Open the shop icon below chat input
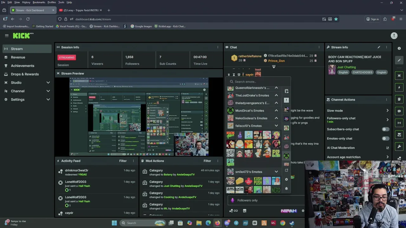The image size is (406, 228). pyautogui.click(x=245, y=211)
